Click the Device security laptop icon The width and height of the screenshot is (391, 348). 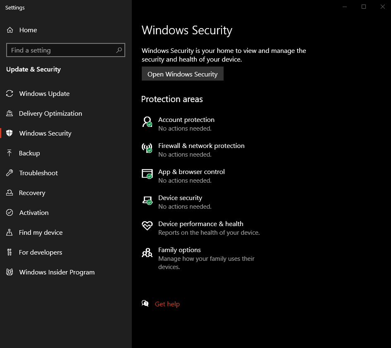(x=147, y=200)
